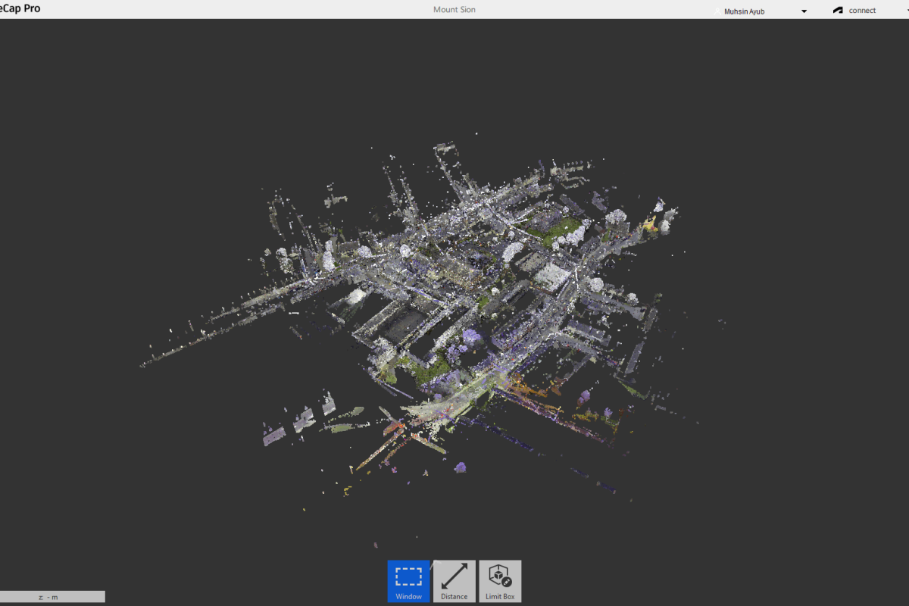Click the user profile silhouette icon
This screenshot has width=909, height=606.
pyautogui.click(x=716, y=11)
